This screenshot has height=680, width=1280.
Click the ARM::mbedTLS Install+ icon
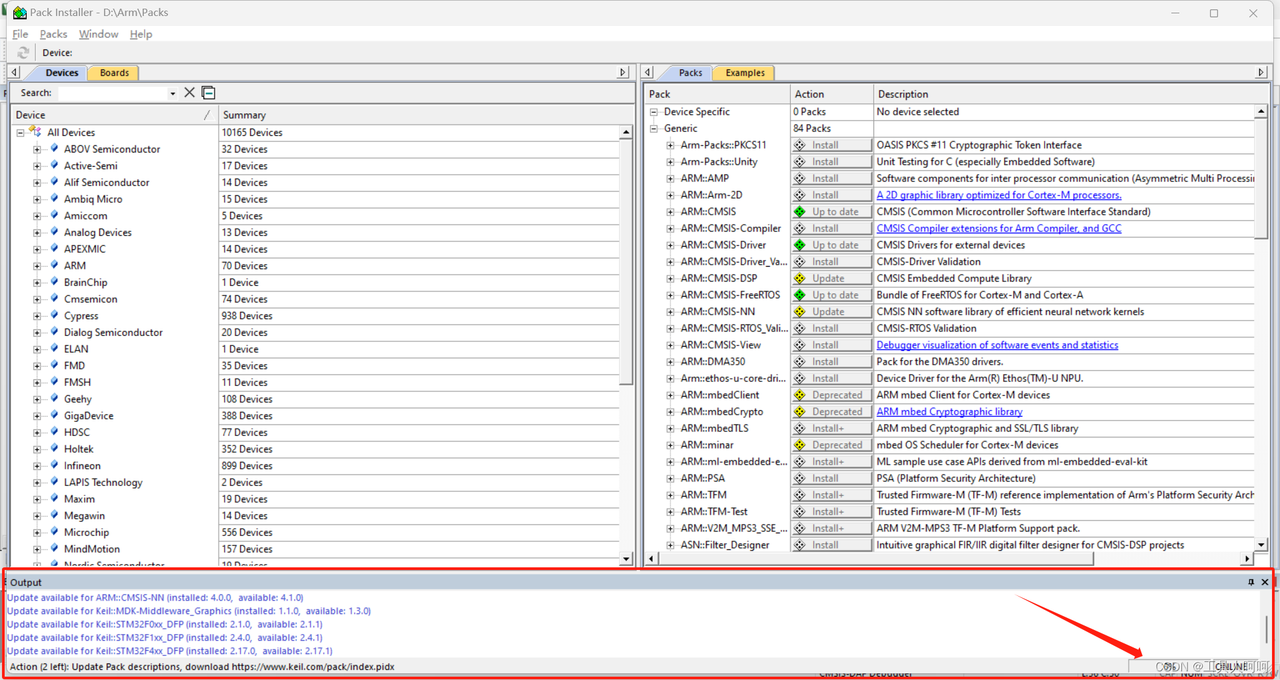(800, 429)
